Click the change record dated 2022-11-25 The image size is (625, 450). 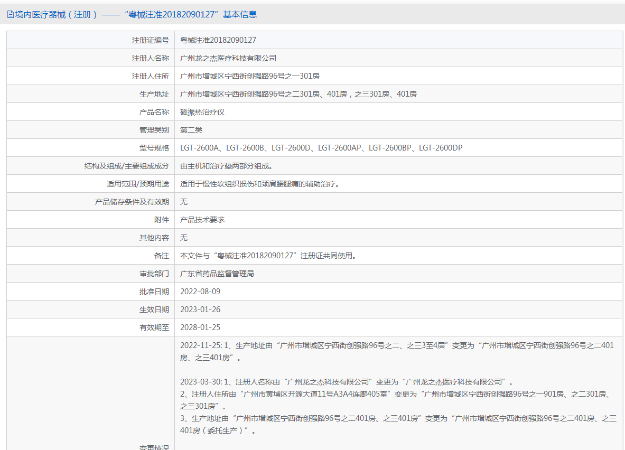click(x=397, y=352)
